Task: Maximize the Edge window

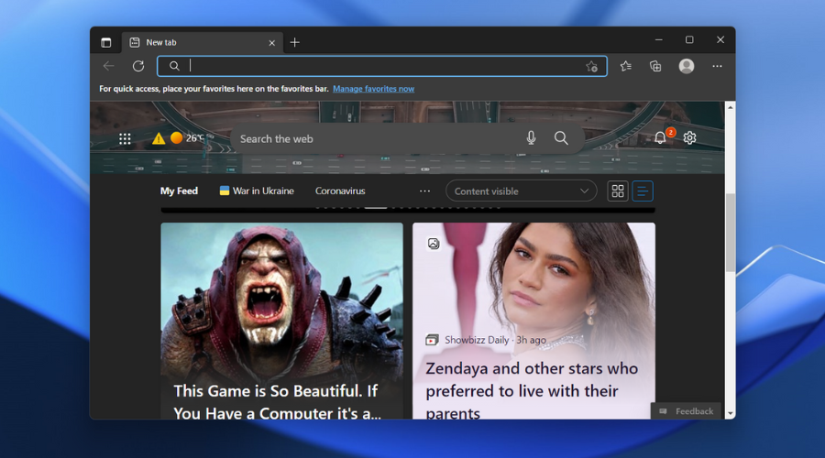Action: point(689,40)
